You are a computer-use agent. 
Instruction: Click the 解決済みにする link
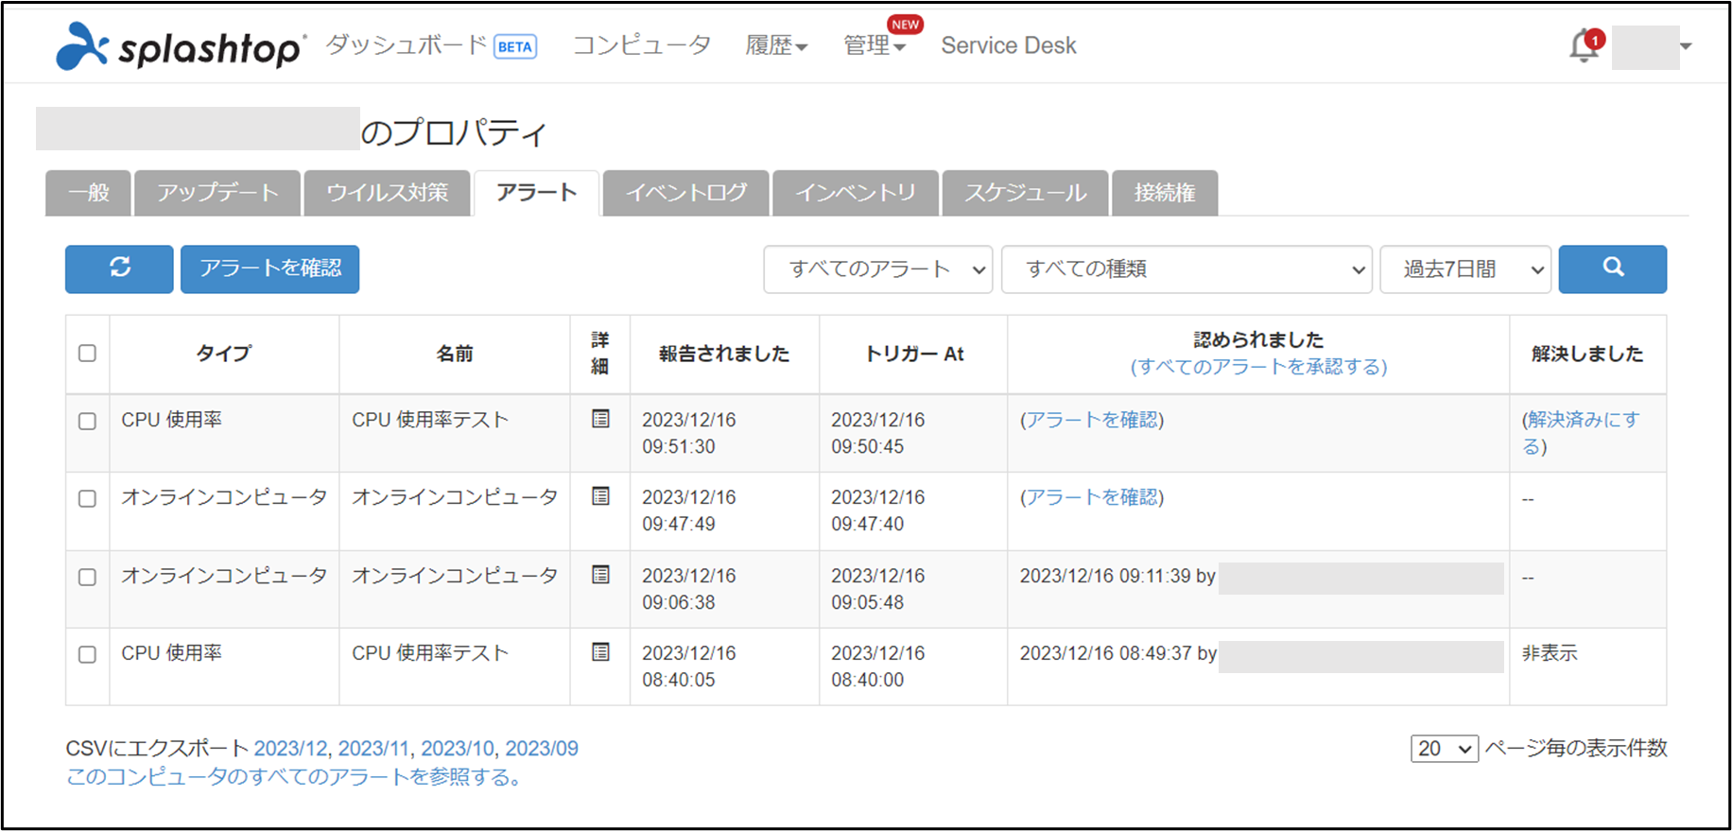pos(1581,432)
